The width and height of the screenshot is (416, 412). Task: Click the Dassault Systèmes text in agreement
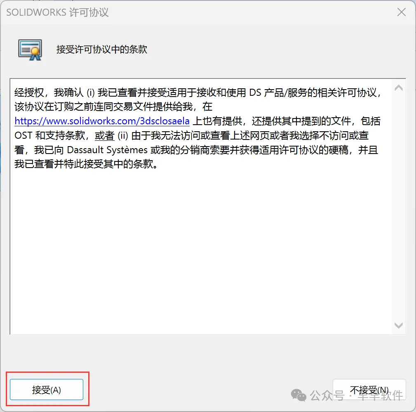pos(107,150)
